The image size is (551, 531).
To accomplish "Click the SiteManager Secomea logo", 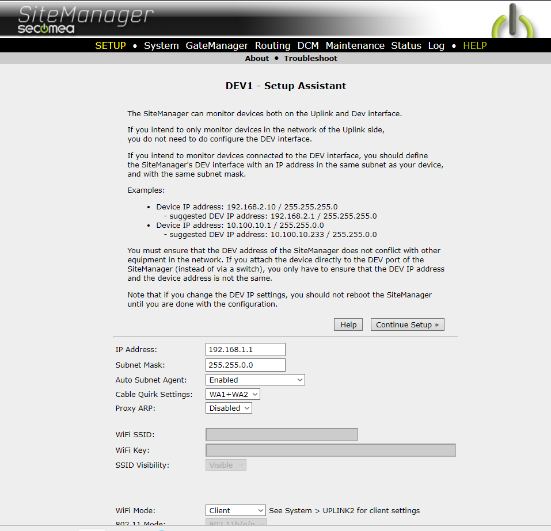I will [x=85, y=20].
